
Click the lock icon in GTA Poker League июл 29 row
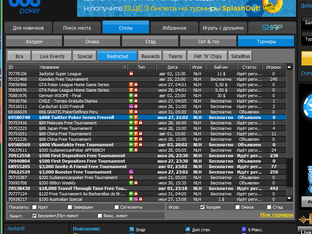coord(136,90)
